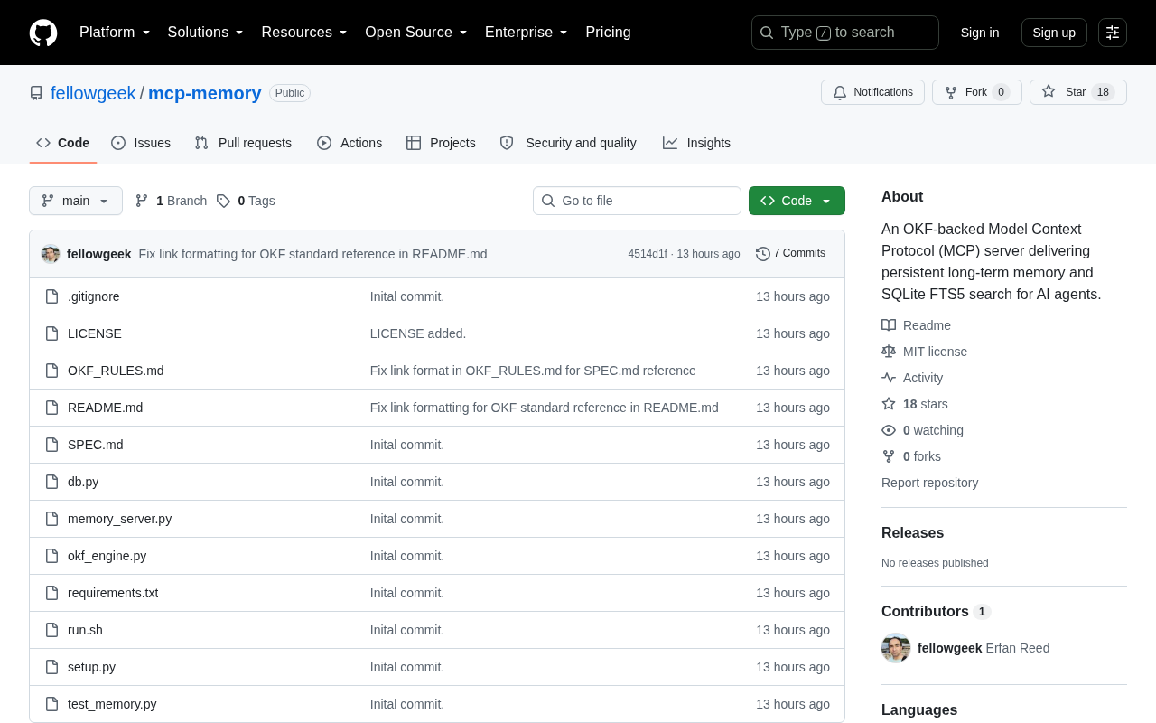Open the GitHub home logo
Screen dimensions: 1156x723
tap(43, 33)
